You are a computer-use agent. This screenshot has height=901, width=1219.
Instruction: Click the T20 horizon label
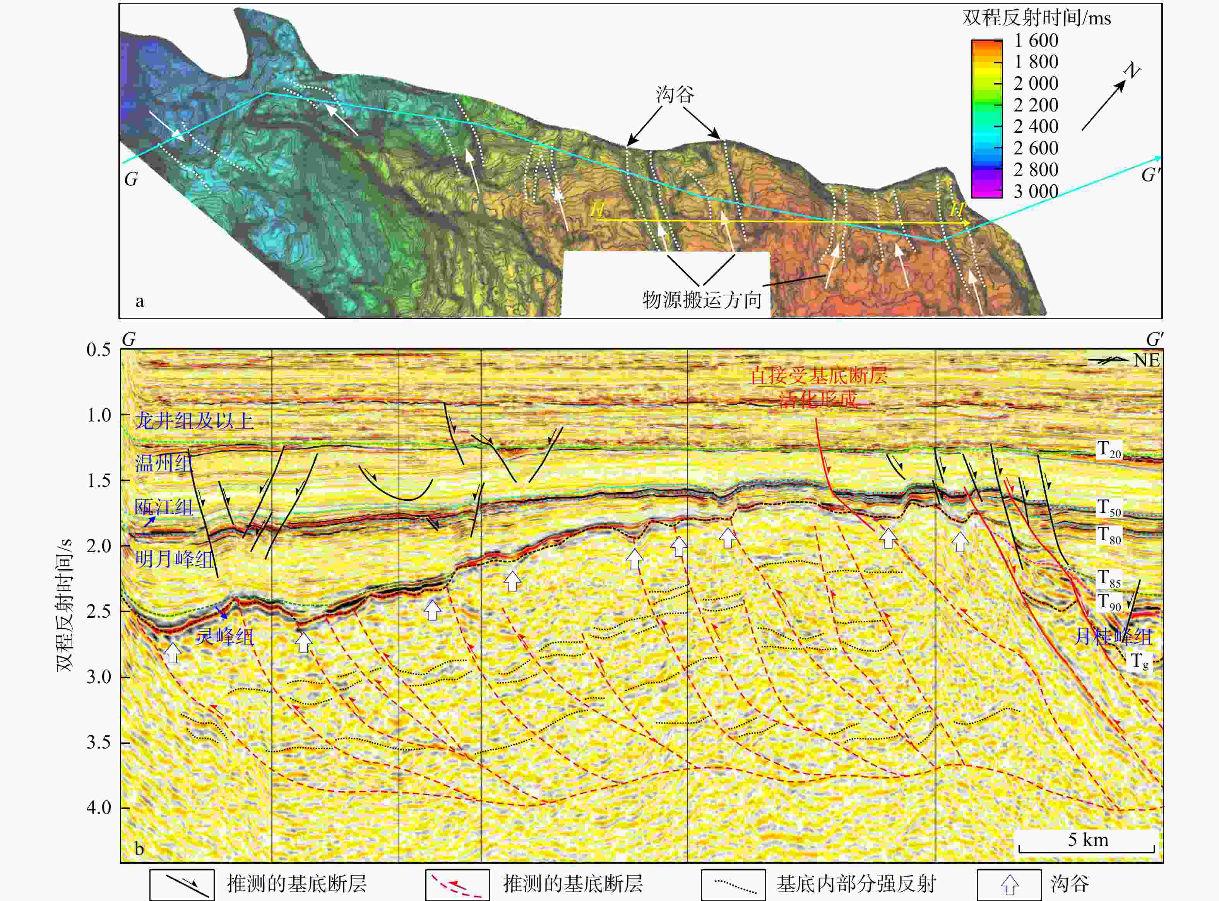1109,450
